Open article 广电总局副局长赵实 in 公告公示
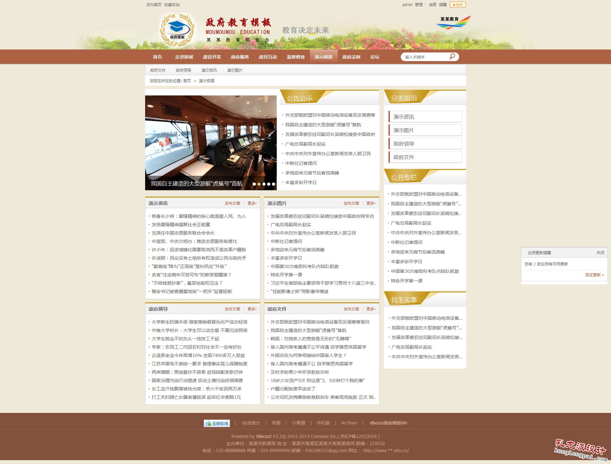 click(x=305, y=144)
